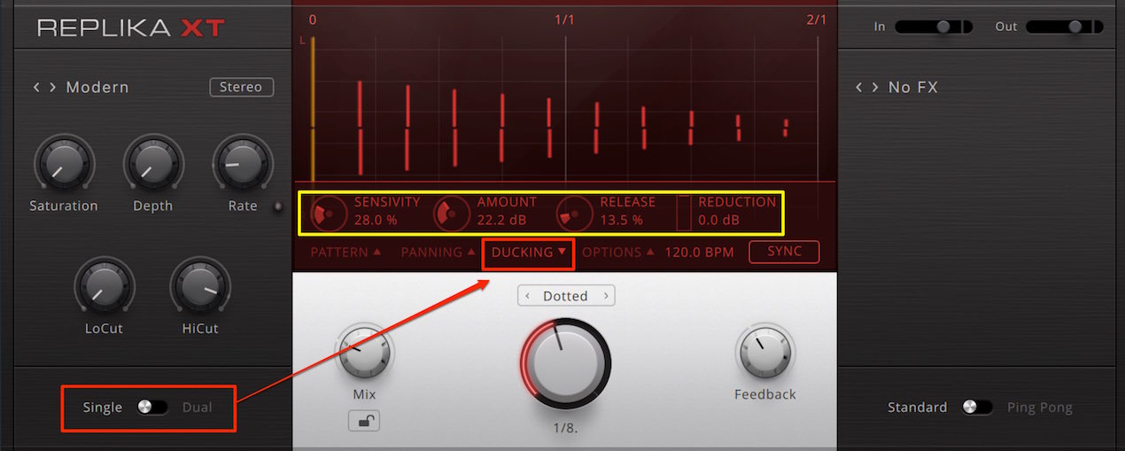The image size is (1125, 451).
Task: Click the 1/8. delay time value
Action: [x=566, y=427]
